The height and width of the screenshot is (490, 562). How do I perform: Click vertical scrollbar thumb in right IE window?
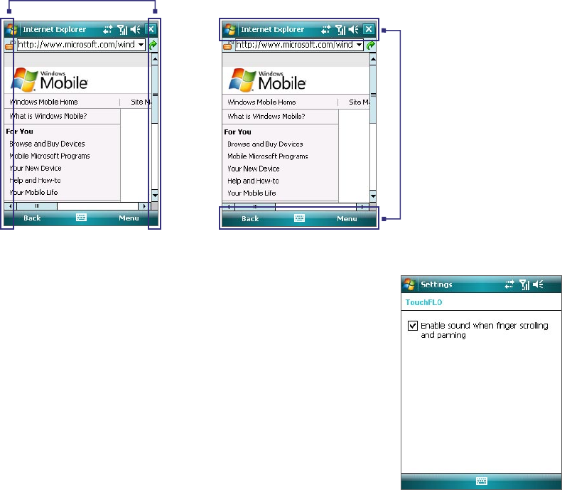point(373,95)
